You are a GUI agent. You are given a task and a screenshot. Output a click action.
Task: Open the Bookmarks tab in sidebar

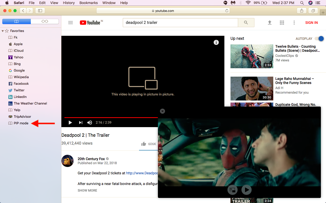(17, 21)
